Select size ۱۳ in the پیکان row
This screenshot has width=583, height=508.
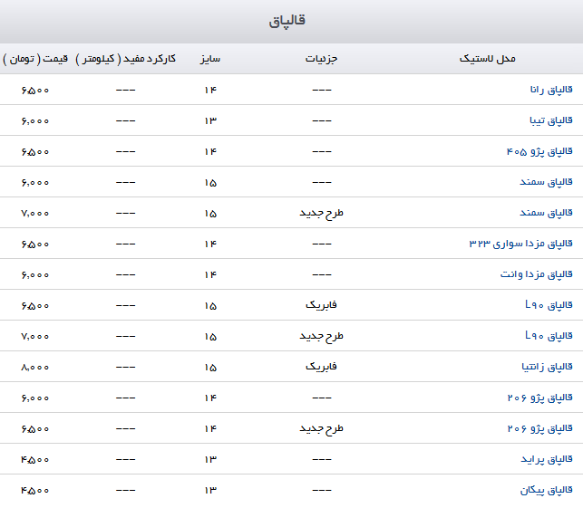pos(210,491)
